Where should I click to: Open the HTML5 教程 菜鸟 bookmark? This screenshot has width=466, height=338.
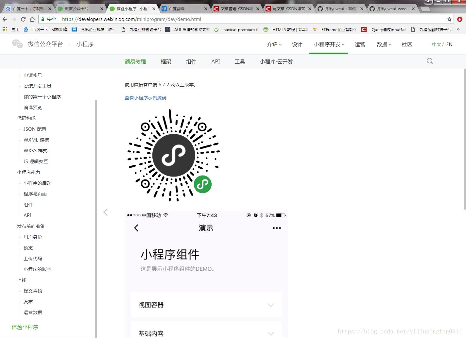pyautogui.click(x=285, y=29)
